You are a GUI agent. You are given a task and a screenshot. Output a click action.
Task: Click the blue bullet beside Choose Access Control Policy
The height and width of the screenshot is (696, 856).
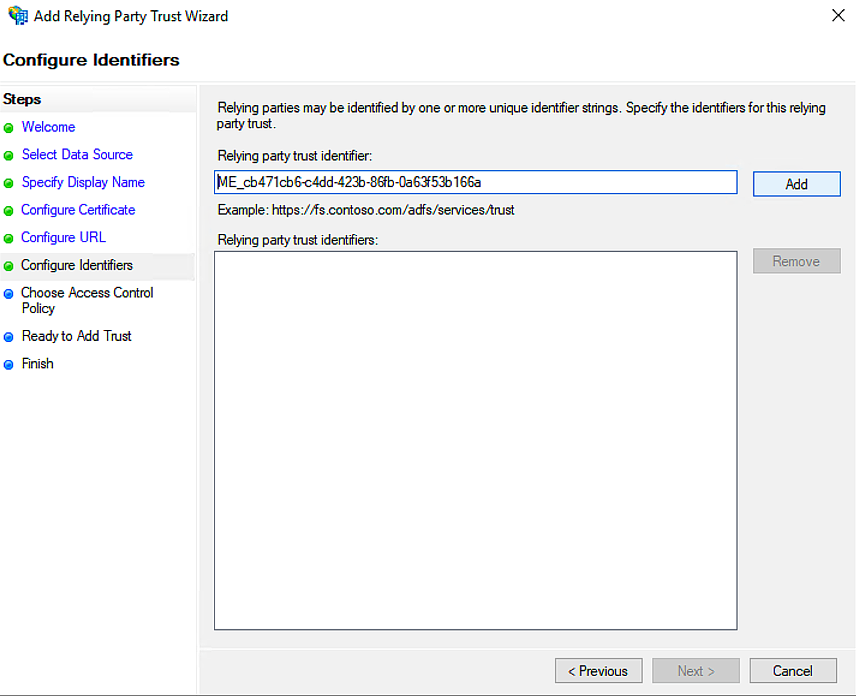tap(8, 294)
